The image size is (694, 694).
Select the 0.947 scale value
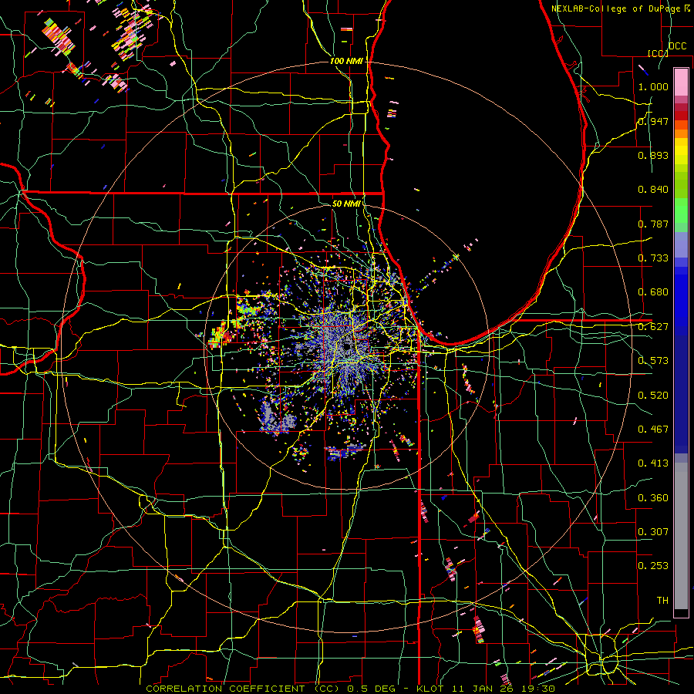coord(653,121)
